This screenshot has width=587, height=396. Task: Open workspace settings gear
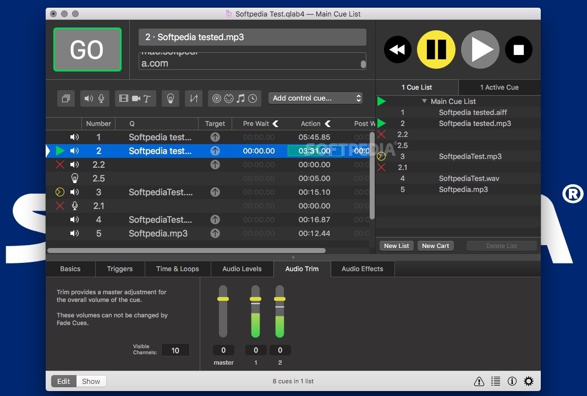[529, 381]
